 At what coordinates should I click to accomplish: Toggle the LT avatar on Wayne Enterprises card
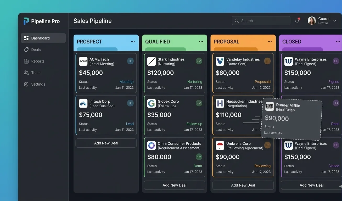336,61
